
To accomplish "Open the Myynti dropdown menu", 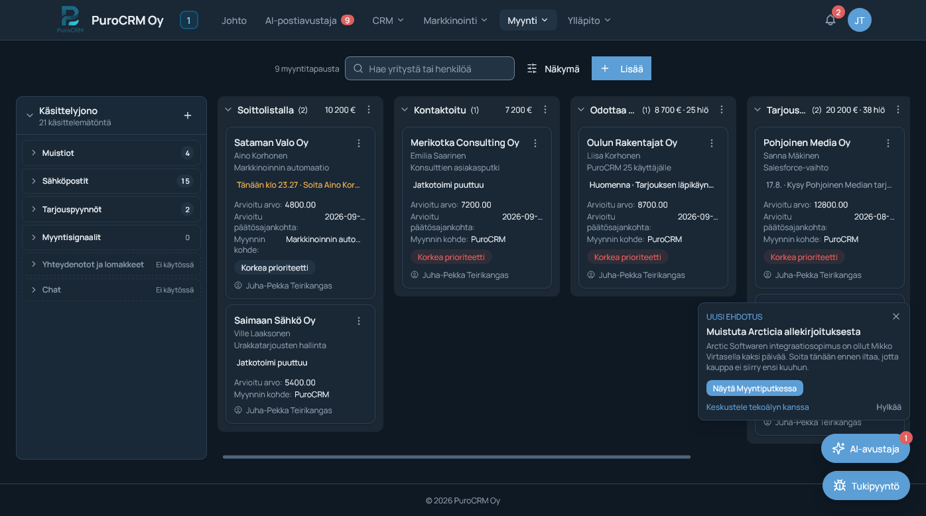I will pos(528,20).
